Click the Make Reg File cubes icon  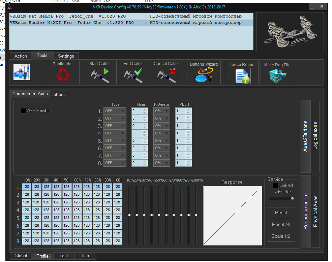click(x=278, y=76)
